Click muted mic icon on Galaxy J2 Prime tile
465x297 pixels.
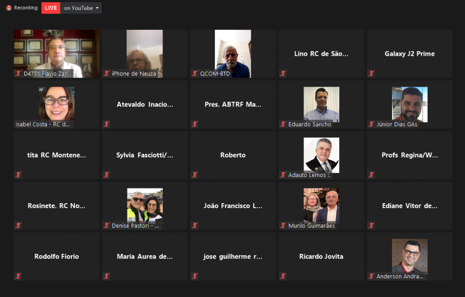point(371,73)
